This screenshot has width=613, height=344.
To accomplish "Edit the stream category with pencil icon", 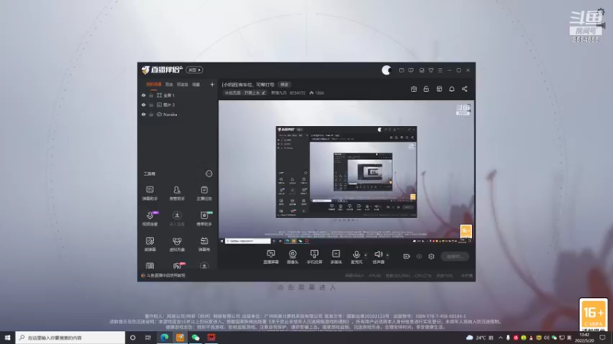I will pos(264,92).
